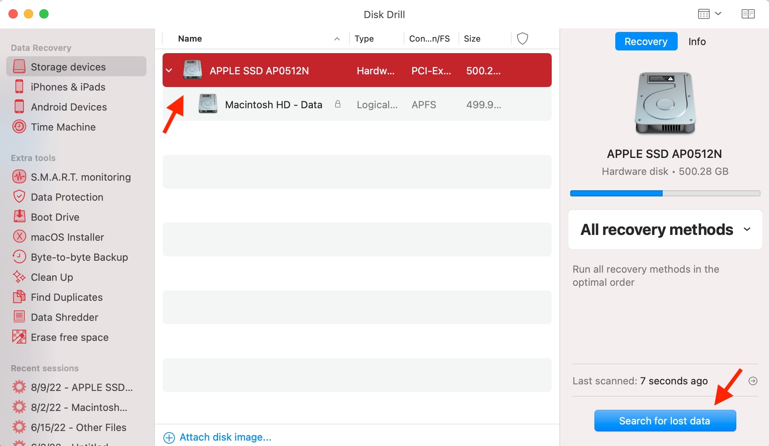
Task: Click Attach disk image link
Action: click(225, 437)
